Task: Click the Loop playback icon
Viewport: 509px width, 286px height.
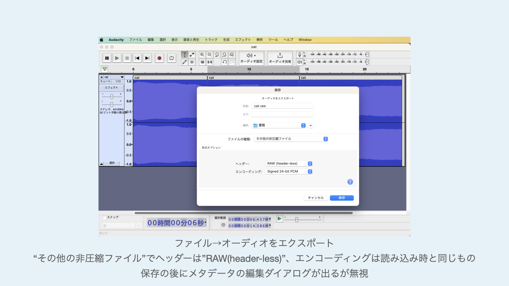Action: pos(172,58)
